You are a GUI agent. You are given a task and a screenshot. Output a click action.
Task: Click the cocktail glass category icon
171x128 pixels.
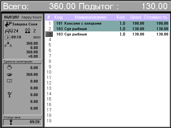pyautogui.click(x=10, y=94)
